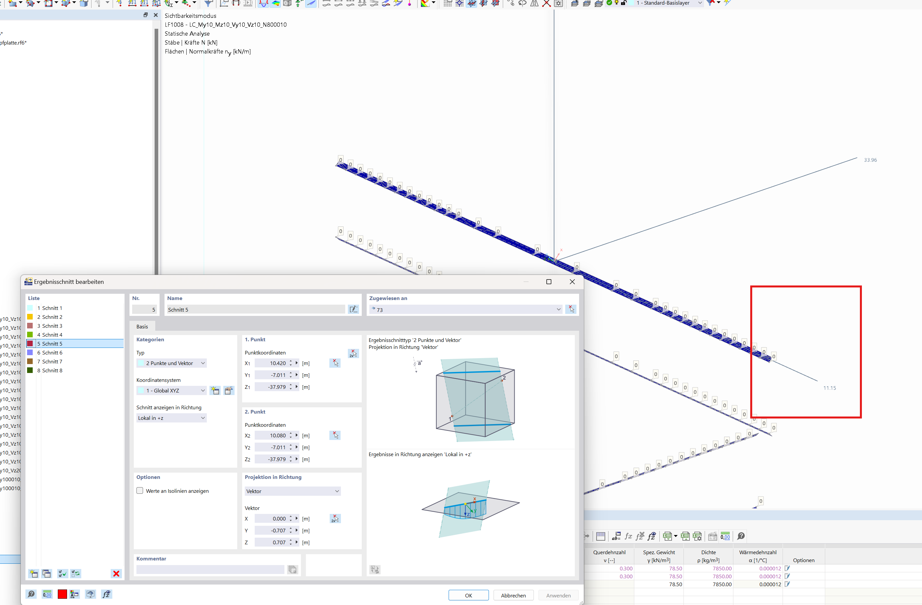922x605 pixels.
Task: Open the 'Lokal in +z' direction dropdown
Action: [171, 418]
